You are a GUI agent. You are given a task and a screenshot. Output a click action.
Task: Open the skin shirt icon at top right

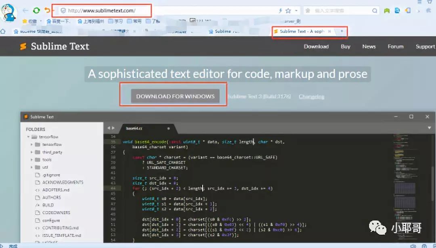tap(430, 2)
